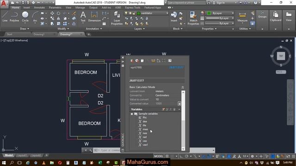Image resolution: width=296 pixels, height=166 pixels.
Task: Toggle object snap tracking in status bar
Action: click(204, 156)
